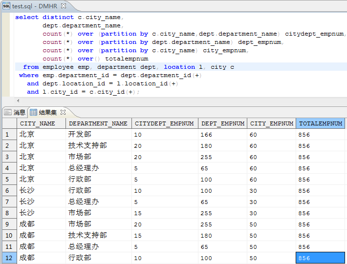The height and width of the screenshot is (264, 347).
Task: Click the top-left corner cell of results grid
Action: click(x=8, y=123)
